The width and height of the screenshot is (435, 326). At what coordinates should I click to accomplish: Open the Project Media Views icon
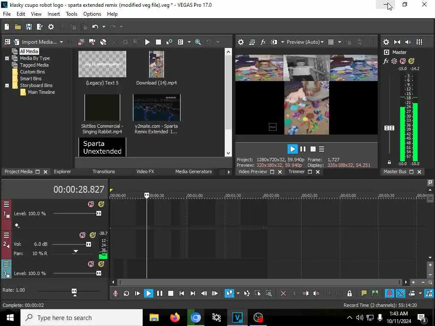181,42
